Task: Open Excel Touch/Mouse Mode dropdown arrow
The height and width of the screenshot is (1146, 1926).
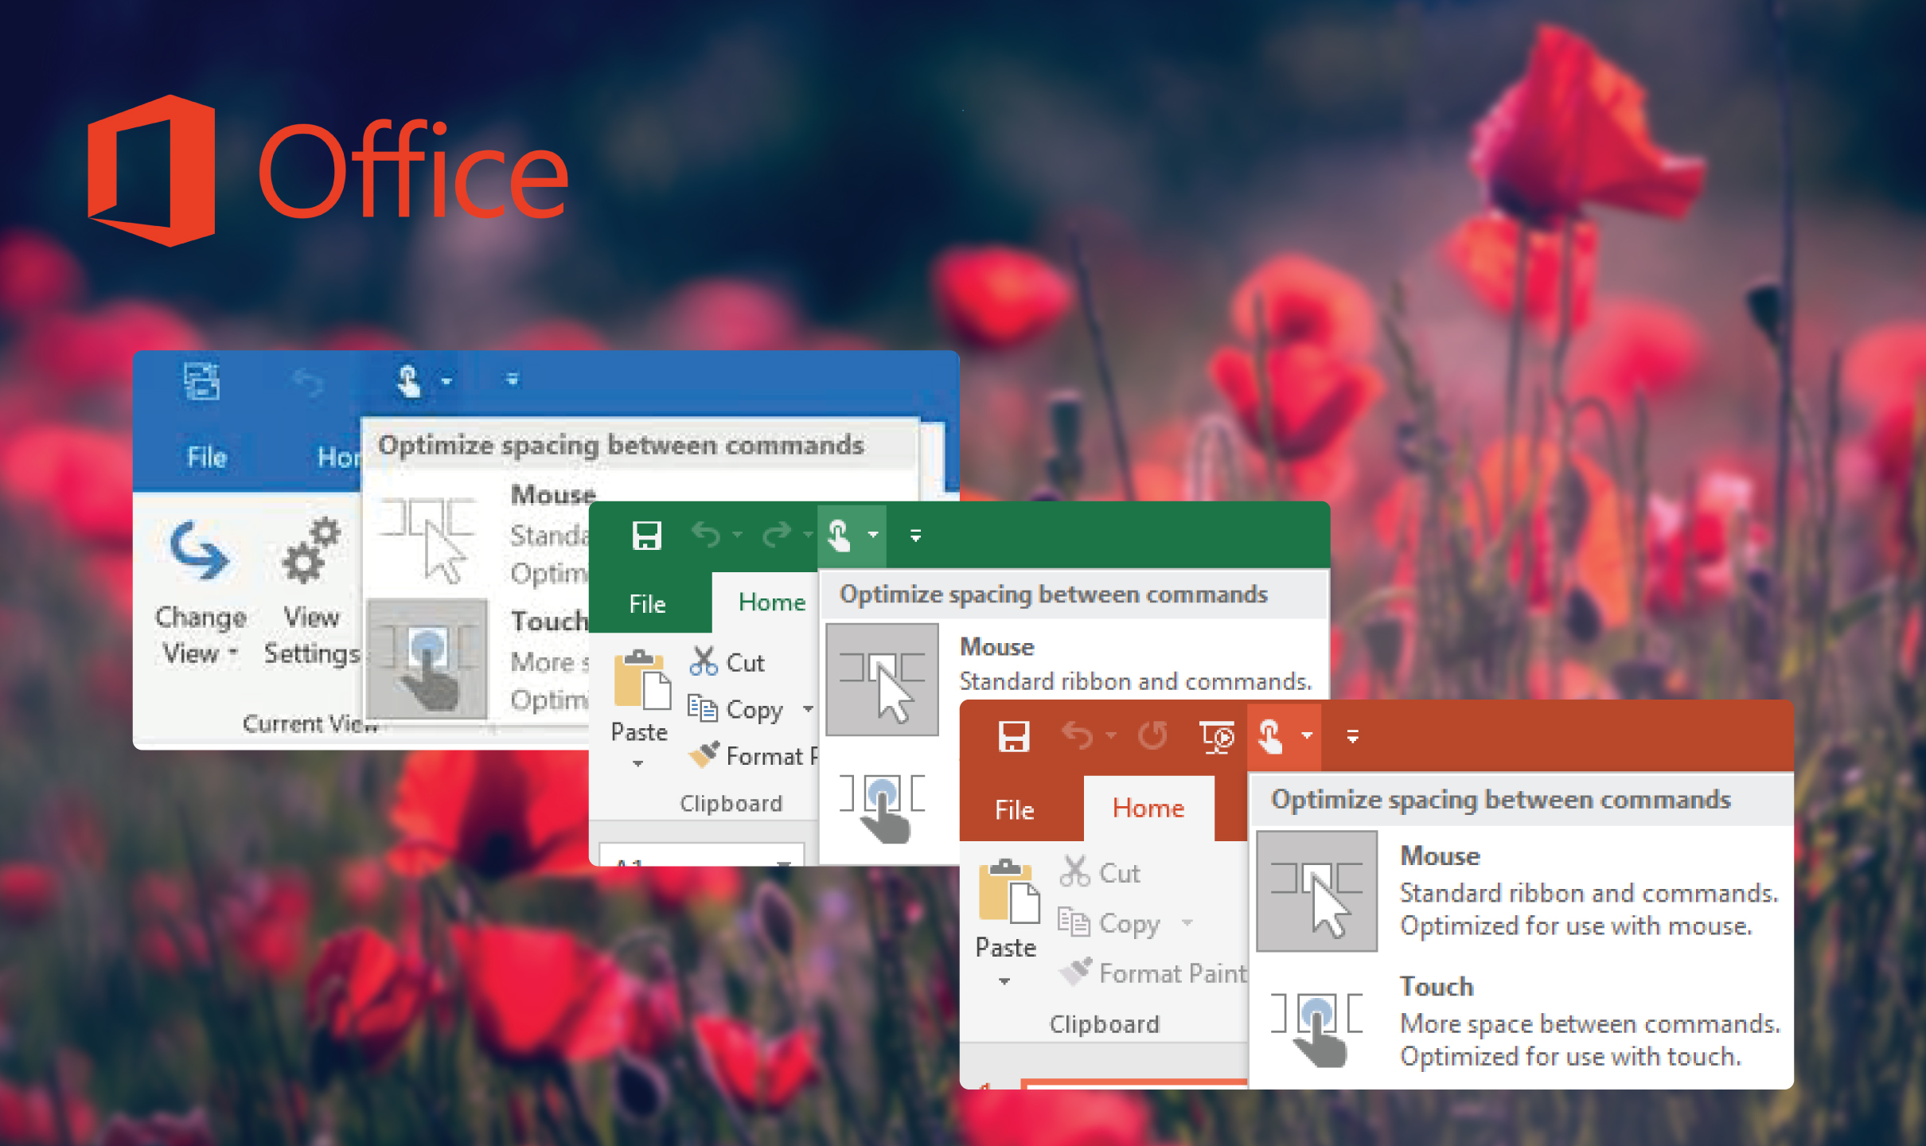Action: (873, 534)
